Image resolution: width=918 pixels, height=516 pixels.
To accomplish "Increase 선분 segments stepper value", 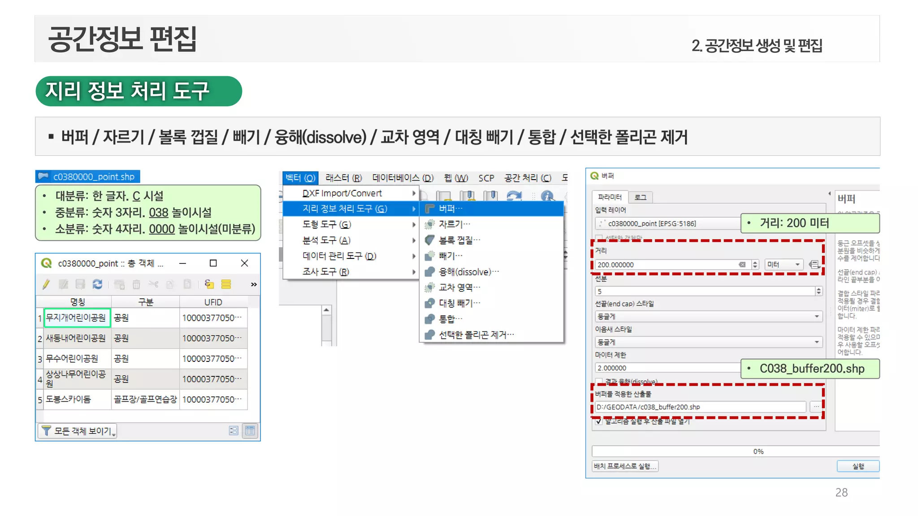I will tap(819, 289).
